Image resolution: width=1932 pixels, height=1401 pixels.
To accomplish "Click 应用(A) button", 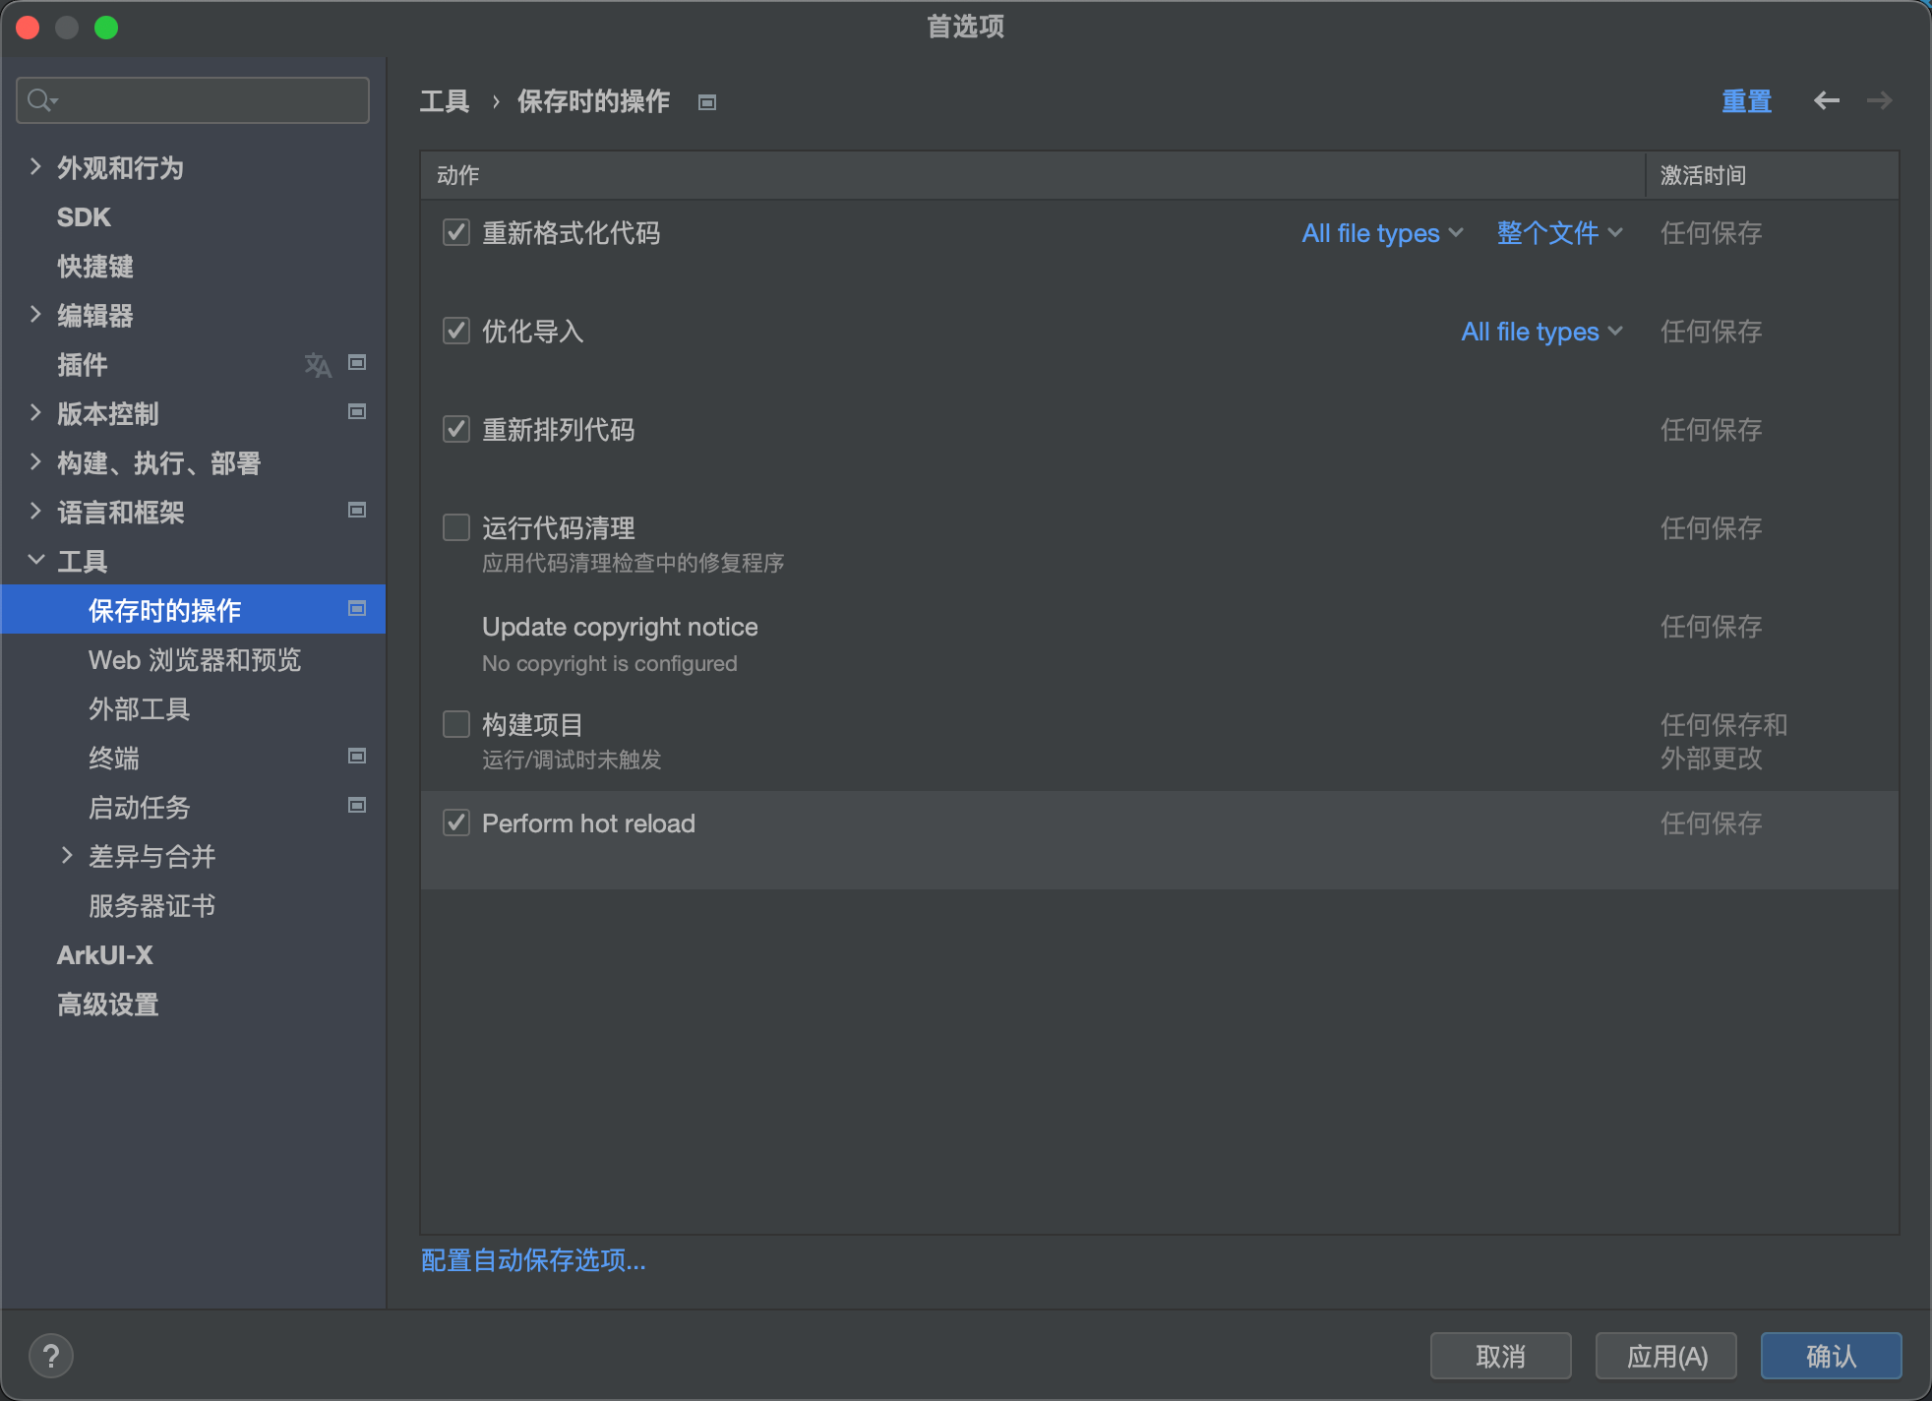I will (x=1665, y=1356).
